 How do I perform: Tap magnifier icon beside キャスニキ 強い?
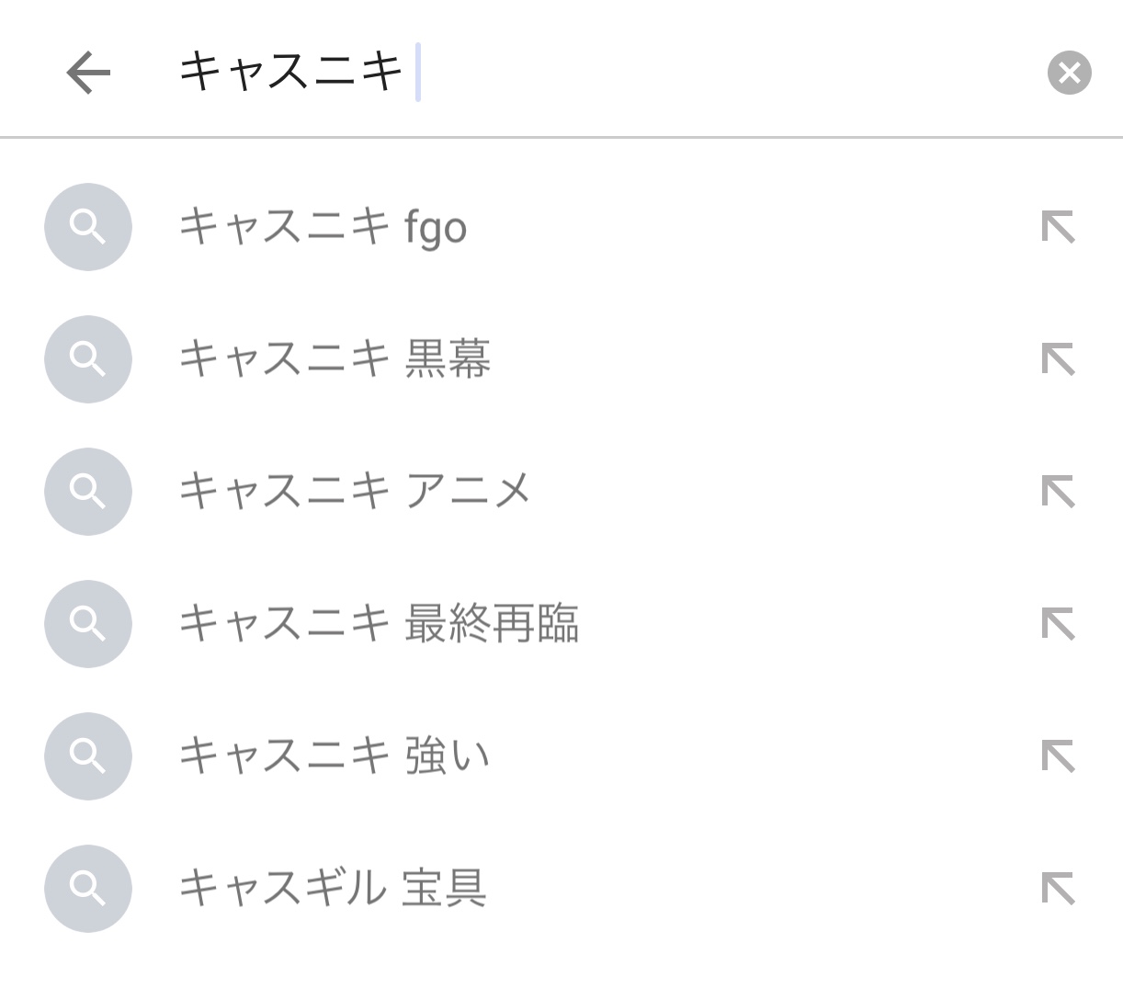click(x=88, y=756)
